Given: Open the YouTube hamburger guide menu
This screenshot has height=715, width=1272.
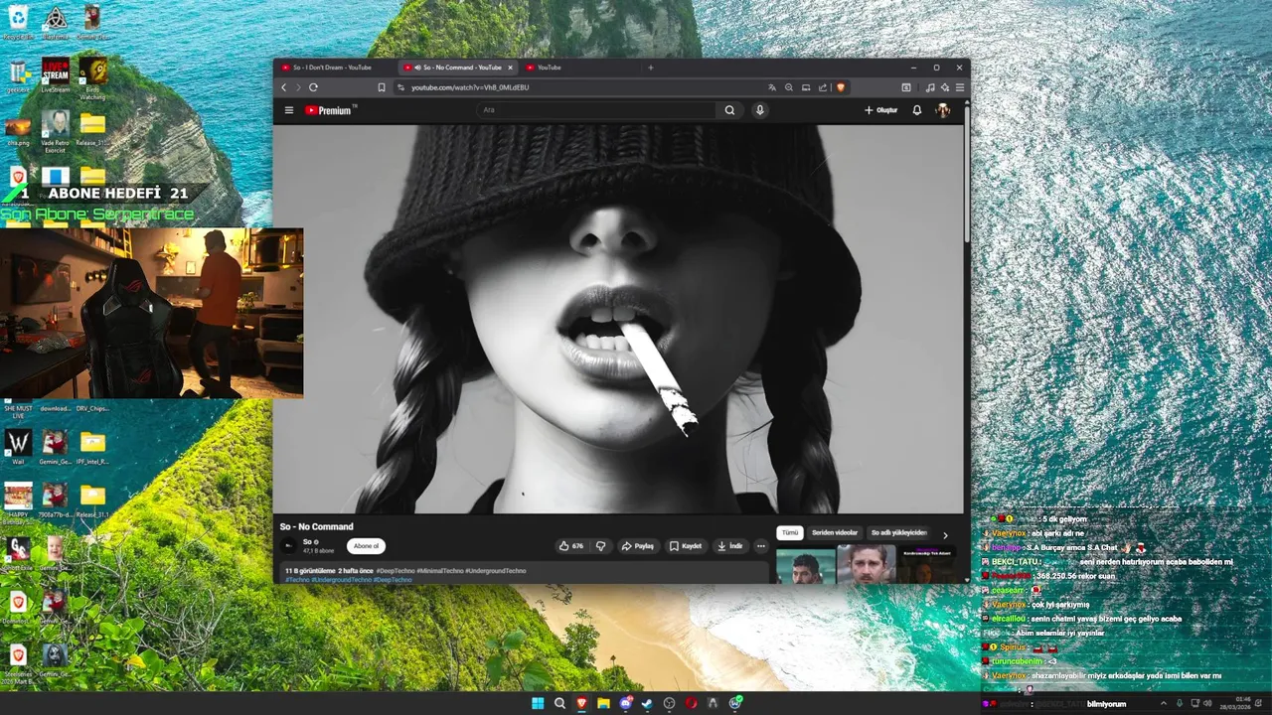Looking at the screenshot, I should [289, 110].
